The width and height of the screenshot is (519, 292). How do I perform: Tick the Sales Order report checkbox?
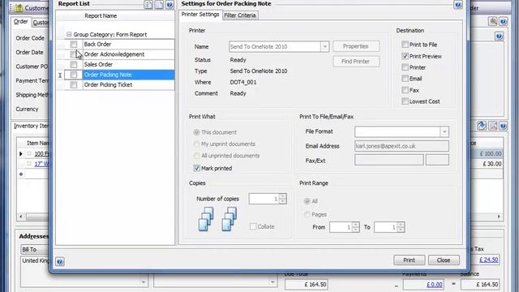(74, 64)
